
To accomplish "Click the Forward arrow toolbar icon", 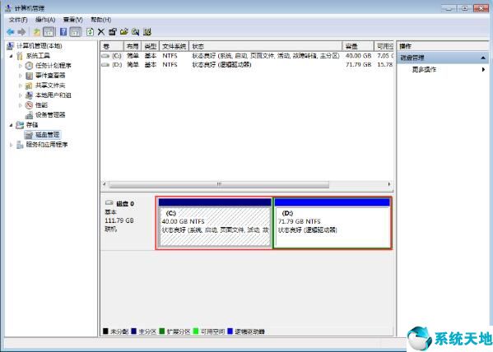I will click(21, 32).
